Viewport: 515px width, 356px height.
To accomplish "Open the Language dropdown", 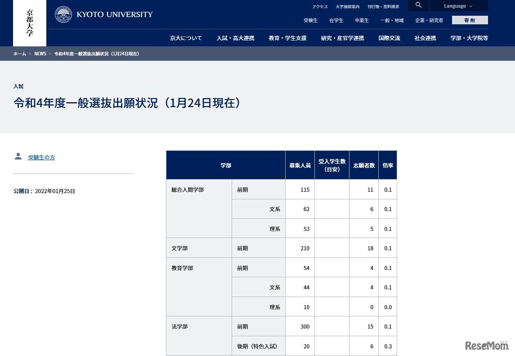I will [455, 5].
